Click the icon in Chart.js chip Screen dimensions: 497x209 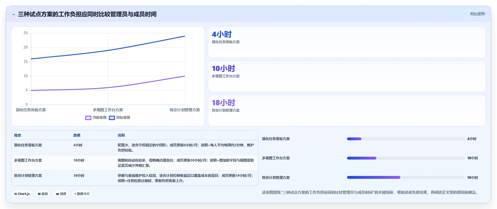click(16, 194)
